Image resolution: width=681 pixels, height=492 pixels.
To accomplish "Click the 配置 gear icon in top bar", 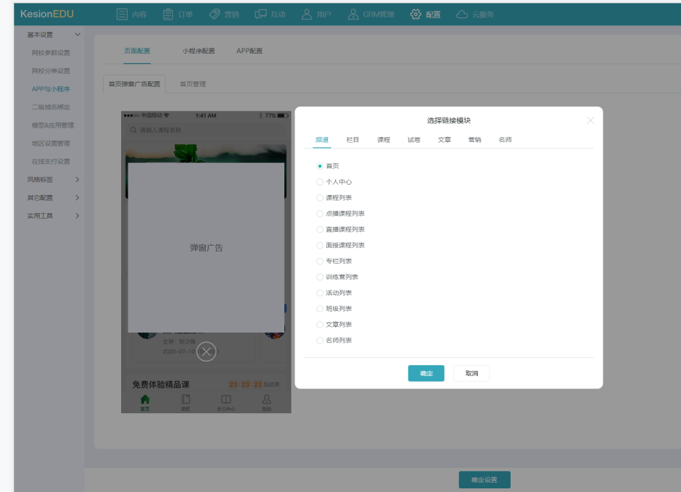I will click(416, 14).
